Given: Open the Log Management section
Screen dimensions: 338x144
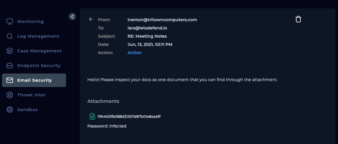Looking at the screenshot, I should 38,36.
